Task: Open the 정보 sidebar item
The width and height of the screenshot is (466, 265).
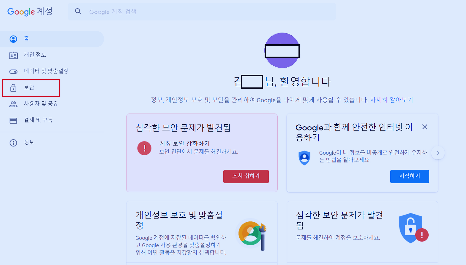Action: [x=52, y=143]
